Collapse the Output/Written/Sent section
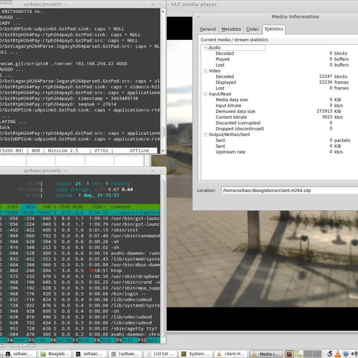 (x=205, y=135)
